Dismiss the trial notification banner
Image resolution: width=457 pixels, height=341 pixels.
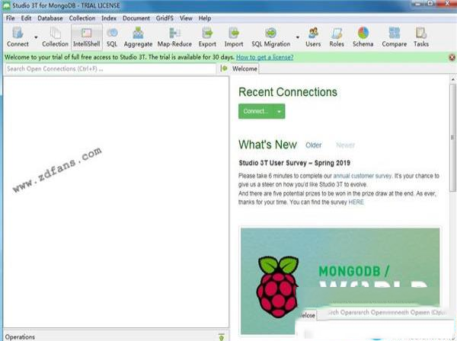click(452, 57)
